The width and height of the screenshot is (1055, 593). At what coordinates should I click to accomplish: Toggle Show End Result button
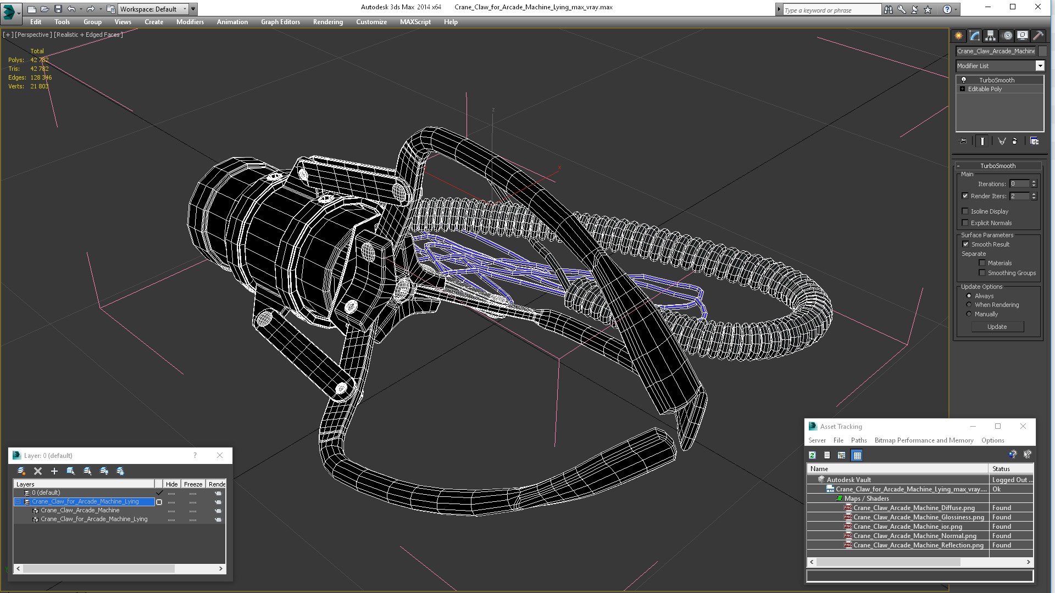click(982, 141)
